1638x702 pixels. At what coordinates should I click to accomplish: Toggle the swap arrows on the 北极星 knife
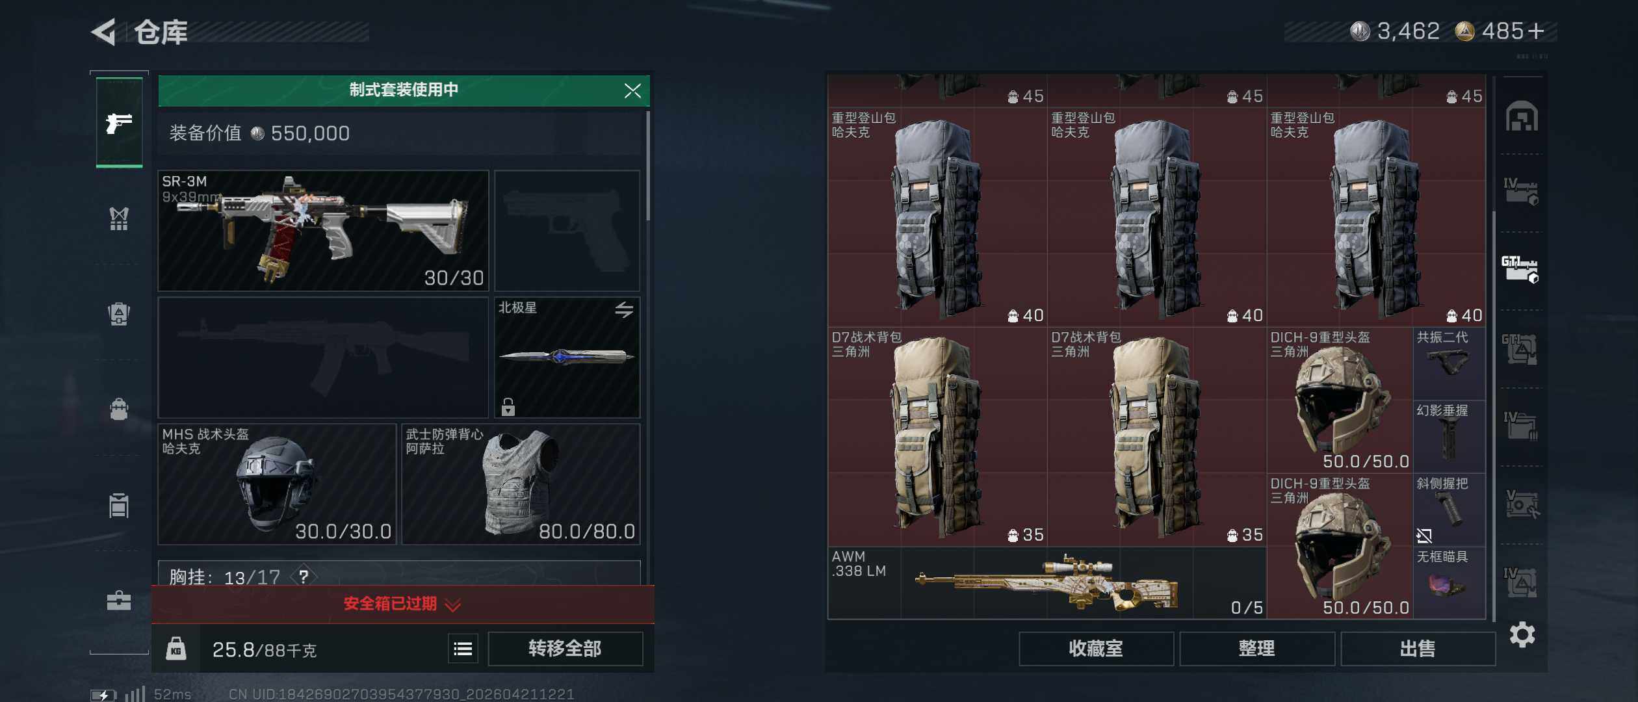[x=624, y=309]
